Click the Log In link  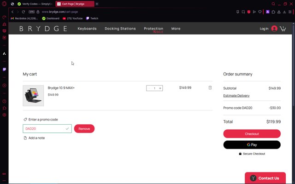click(x=264, y=29)
